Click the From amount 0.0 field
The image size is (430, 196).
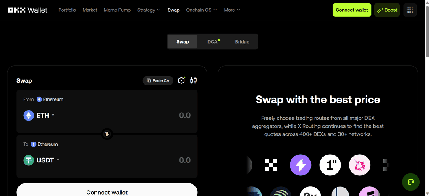[185, 115]
